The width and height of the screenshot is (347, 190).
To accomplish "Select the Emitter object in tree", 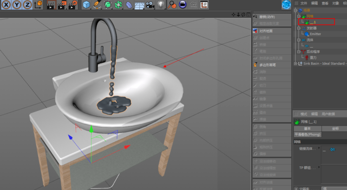I will point(315,34).
